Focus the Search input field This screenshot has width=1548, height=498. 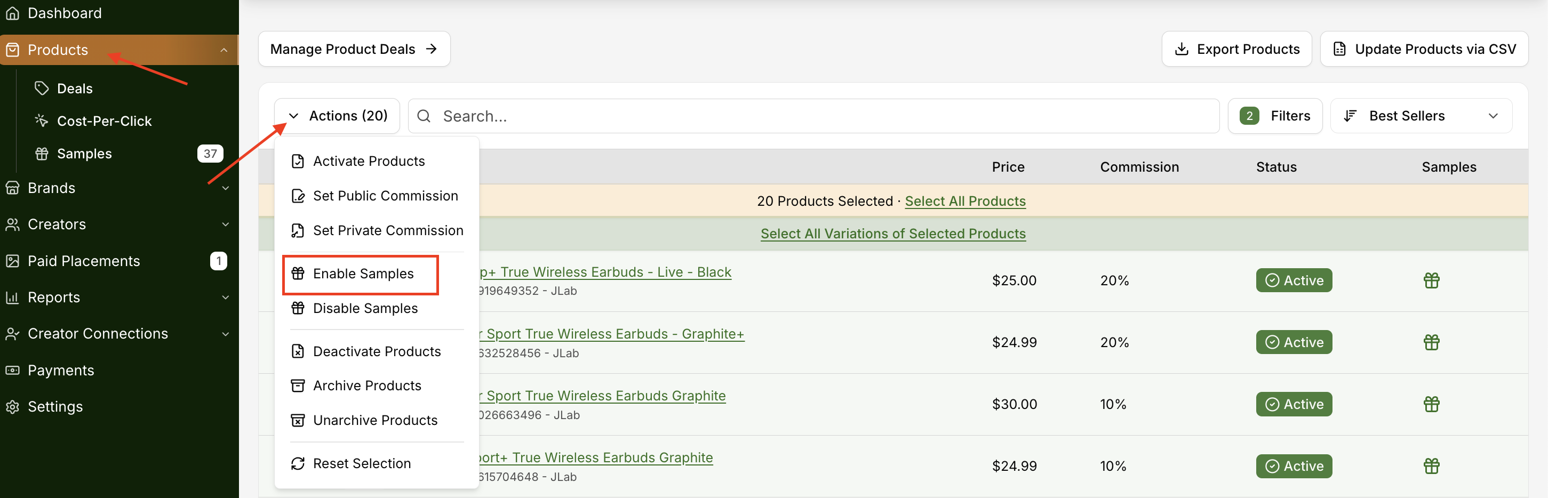pyautogui.click(x=813, y=116)
